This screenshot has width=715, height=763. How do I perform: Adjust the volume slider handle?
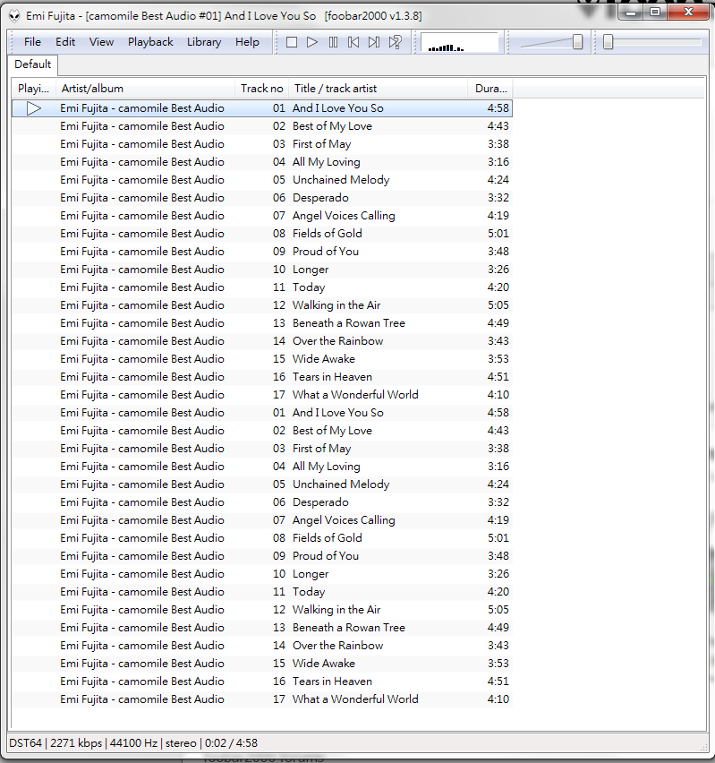[x=577, y=42]
